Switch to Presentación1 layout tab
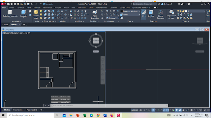Viewport: 211px width, 118px height. coord(18,110)
